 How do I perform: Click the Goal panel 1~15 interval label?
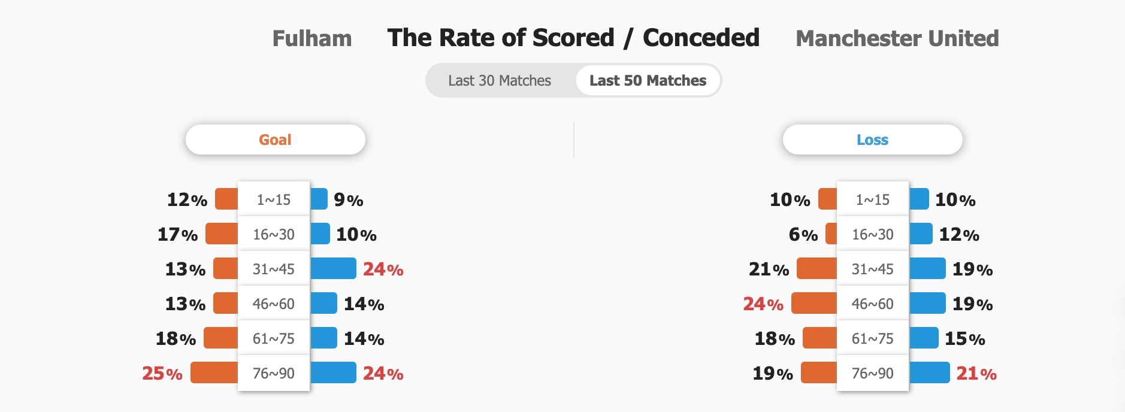(x=274, y=199)
